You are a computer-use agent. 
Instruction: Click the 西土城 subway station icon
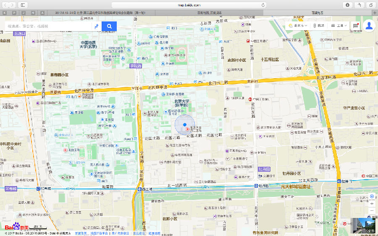139,189
